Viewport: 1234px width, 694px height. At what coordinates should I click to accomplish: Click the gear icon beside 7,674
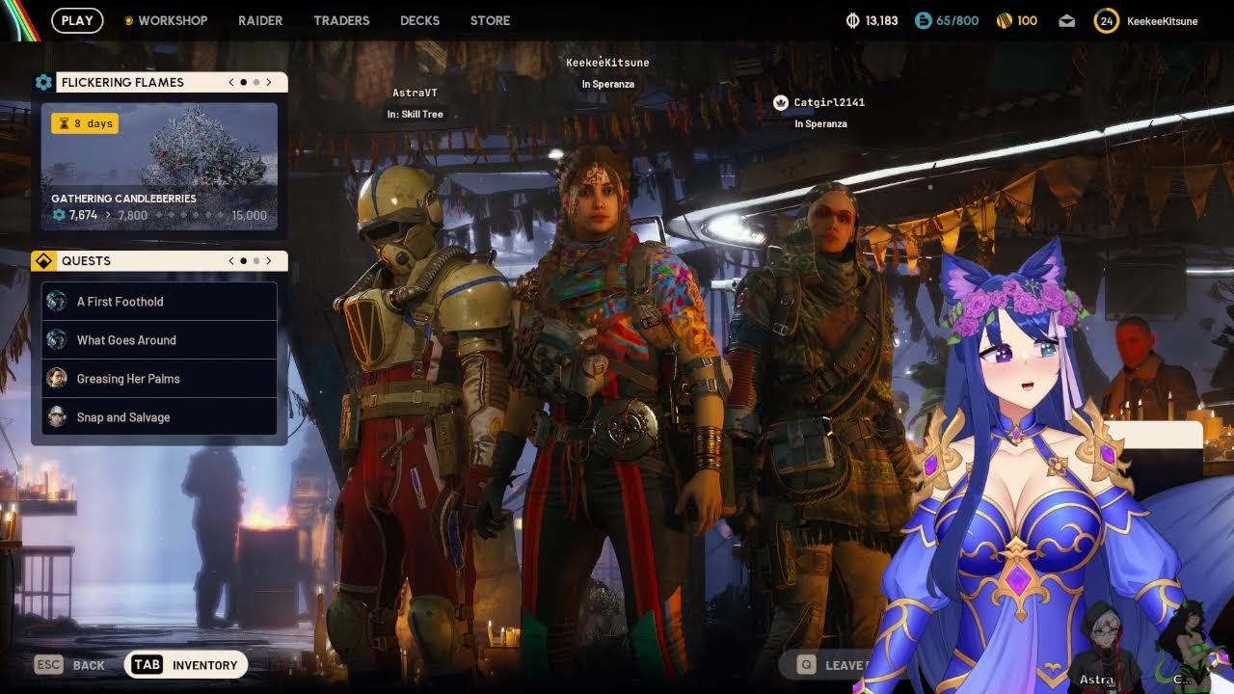(x=59, y=215)
